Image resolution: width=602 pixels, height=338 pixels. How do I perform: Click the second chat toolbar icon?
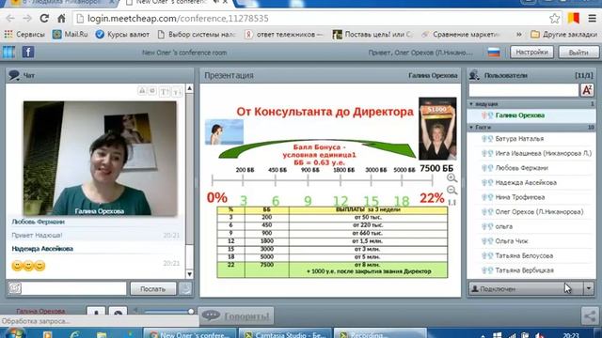(x=152, y=91)
